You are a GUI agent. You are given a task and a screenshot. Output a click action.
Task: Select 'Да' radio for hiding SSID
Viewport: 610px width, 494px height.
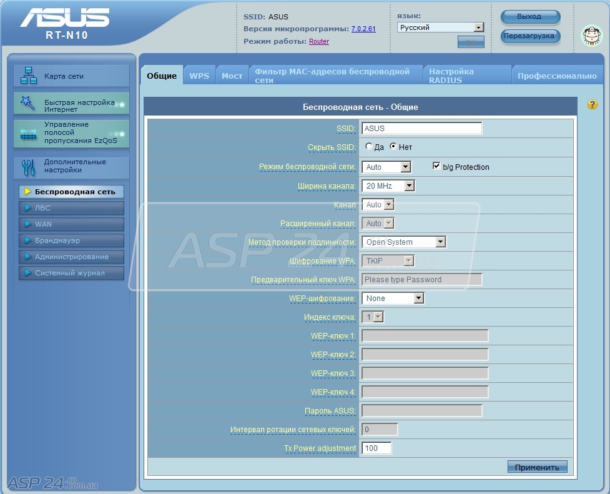click(x=368, y=147)
